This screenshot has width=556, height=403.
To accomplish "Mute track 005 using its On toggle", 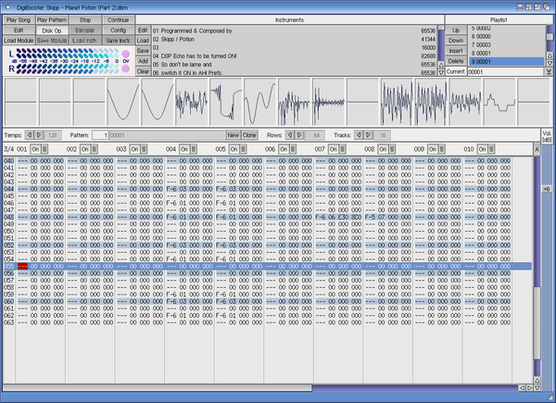I will point(234,148).
